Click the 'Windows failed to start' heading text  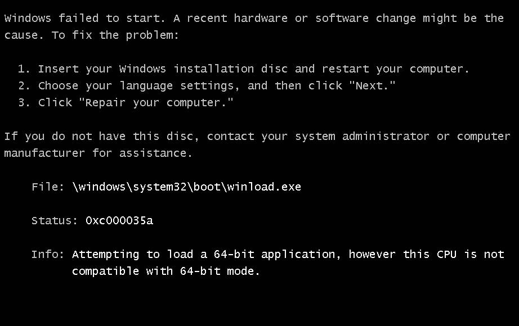point(84,18)
